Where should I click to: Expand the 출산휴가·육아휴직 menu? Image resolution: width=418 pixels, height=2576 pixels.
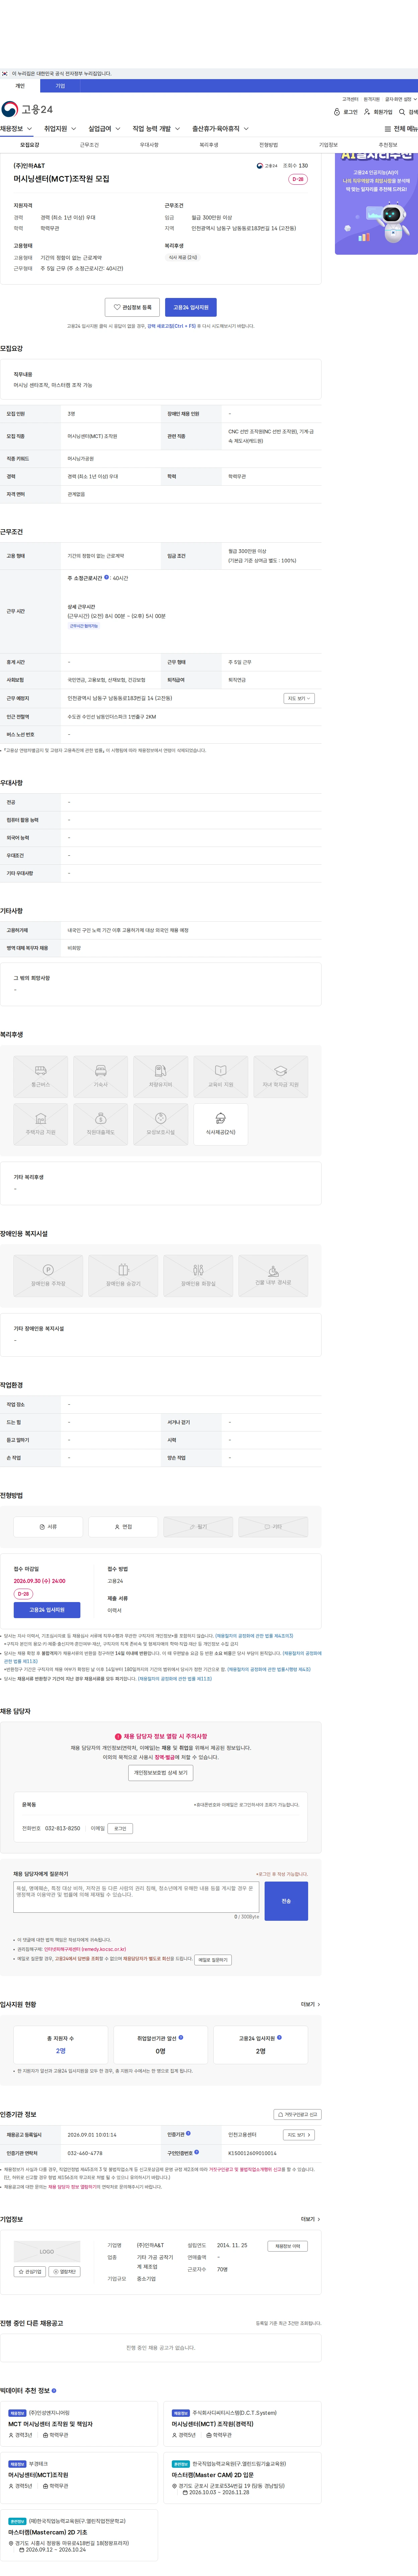tap(220, 129)
